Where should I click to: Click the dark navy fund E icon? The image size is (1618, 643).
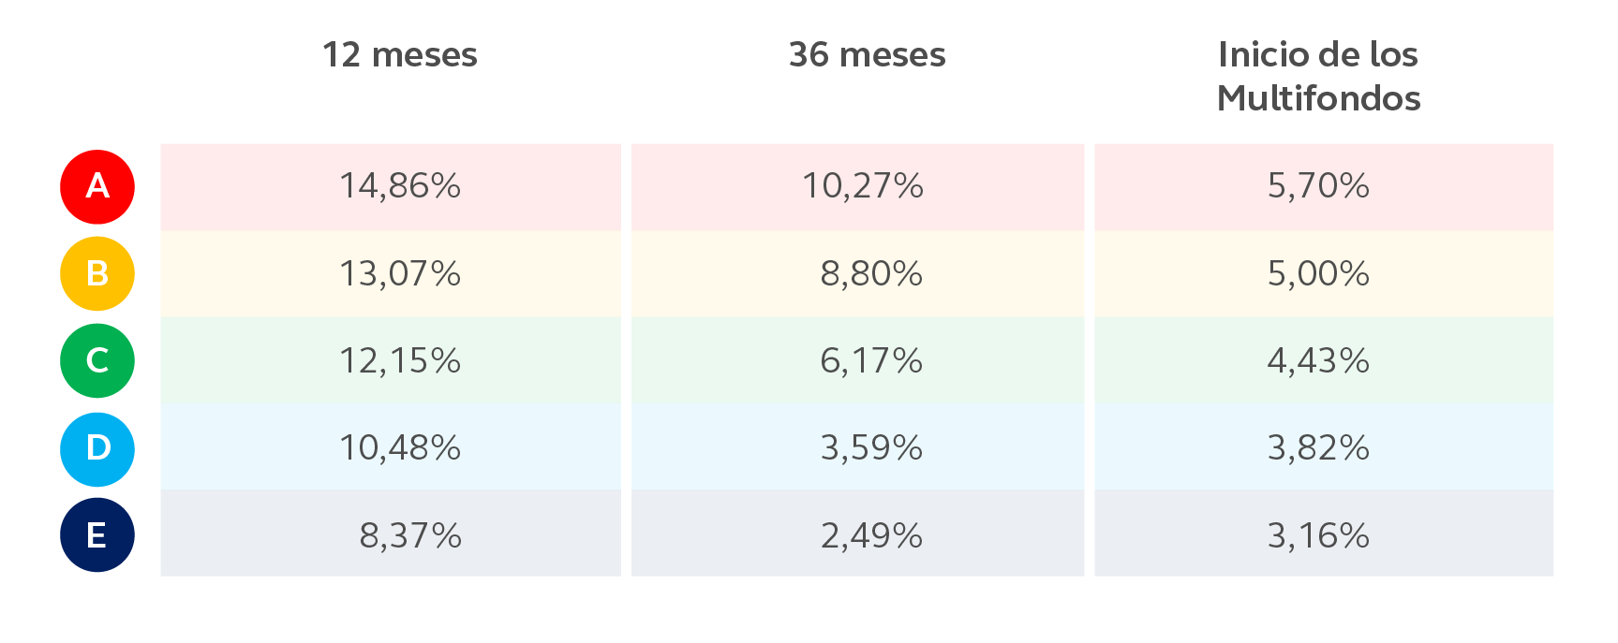[x=97, y=535]
